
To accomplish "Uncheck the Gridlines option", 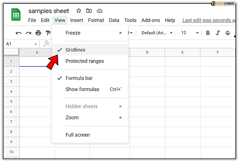I will (75, 50).
